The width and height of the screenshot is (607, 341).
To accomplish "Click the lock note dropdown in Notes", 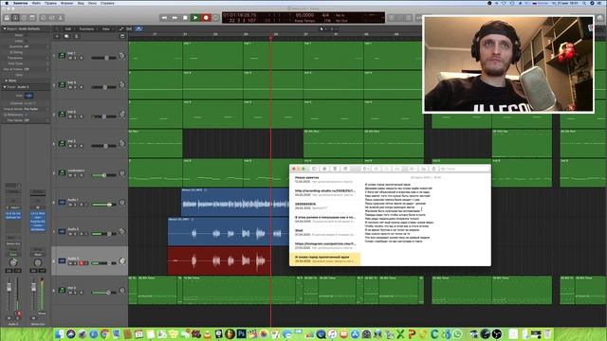I will click(x=365, y=169).
